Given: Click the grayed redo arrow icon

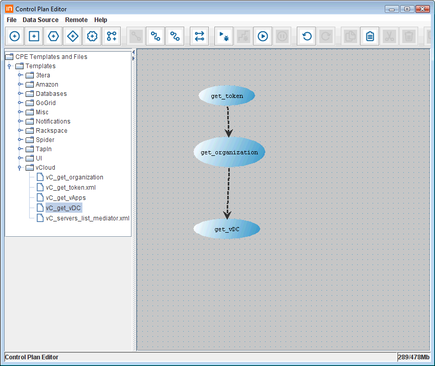Looking at the screenshot, I should pos(326,36).
